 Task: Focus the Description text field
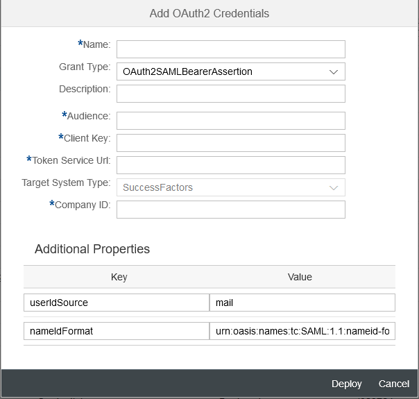coord(231,94)
